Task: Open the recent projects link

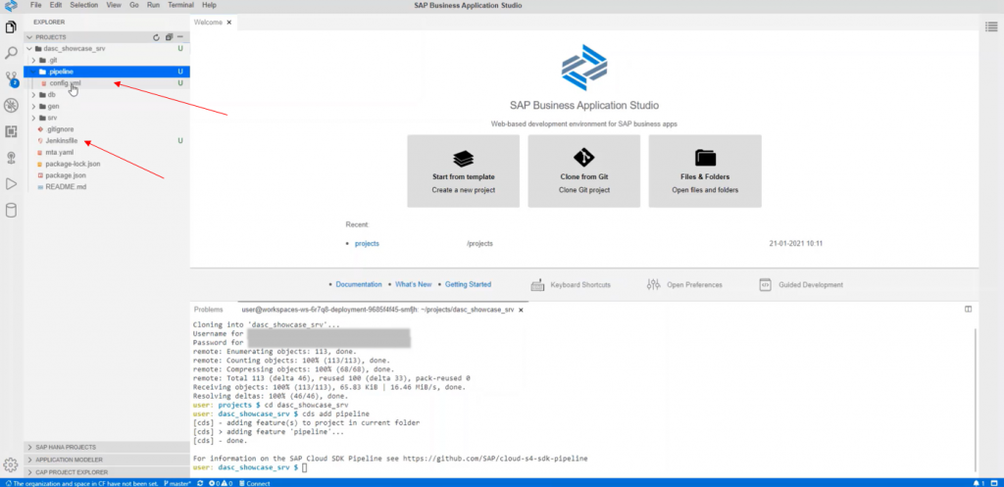Action: [x=367, y=244]
